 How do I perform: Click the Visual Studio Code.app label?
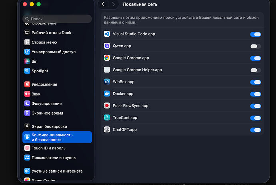(134, 34)
